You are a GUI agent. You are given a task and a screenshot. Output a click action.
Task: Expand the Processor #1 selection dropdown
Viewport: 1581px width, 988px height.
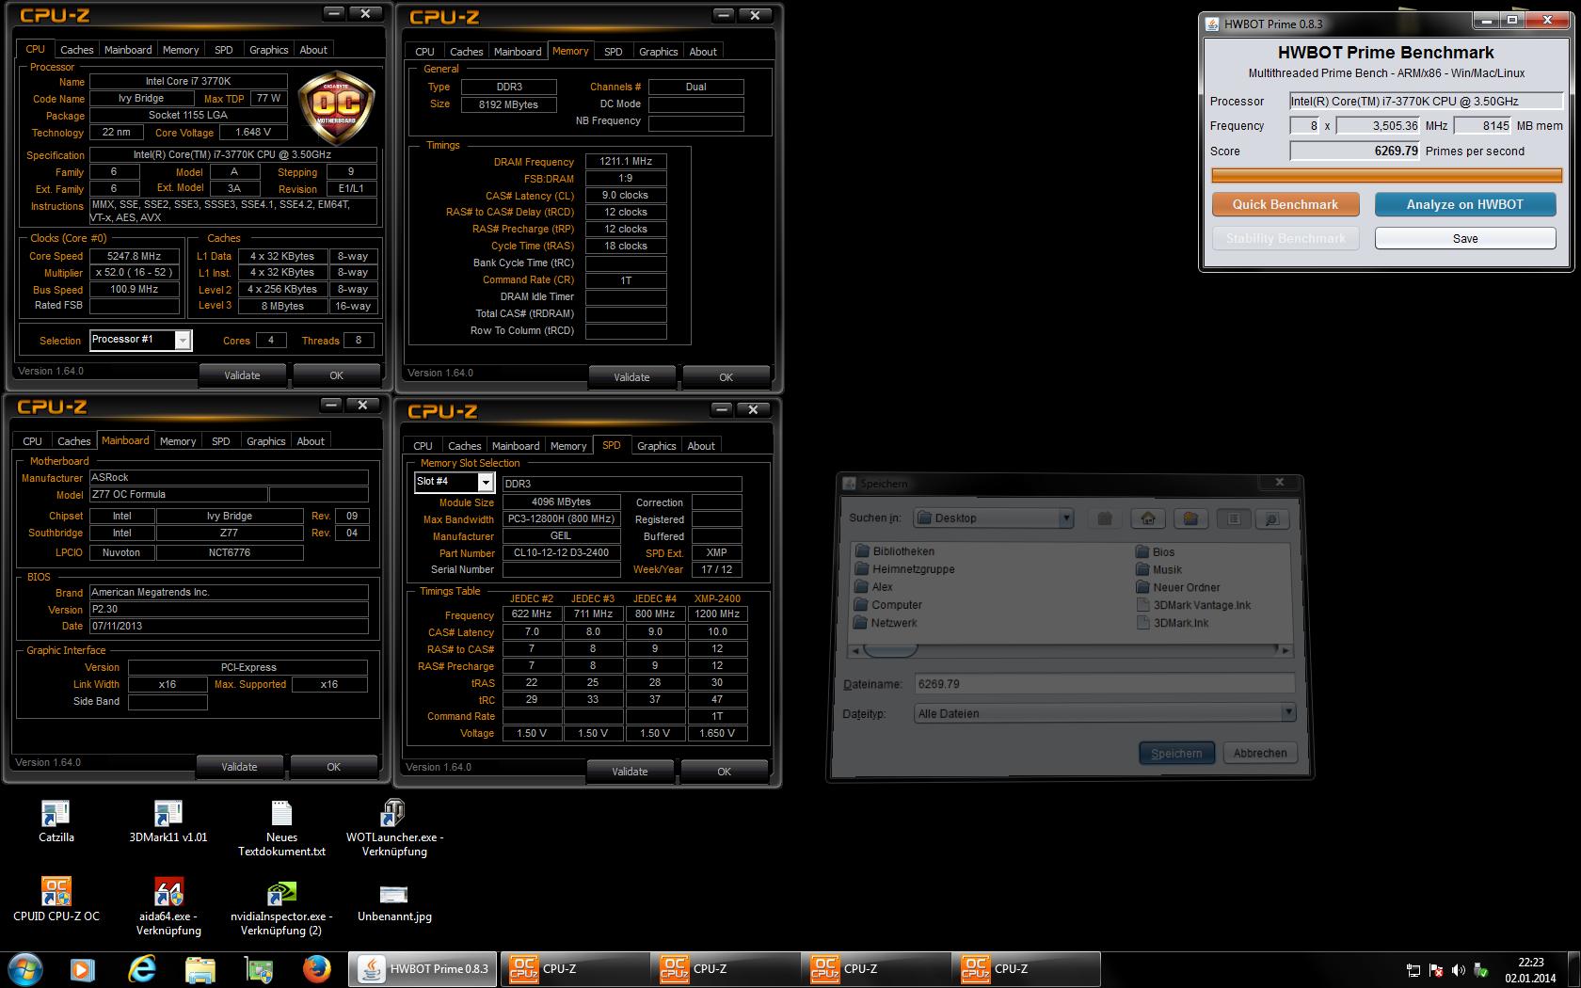point(183,341)
